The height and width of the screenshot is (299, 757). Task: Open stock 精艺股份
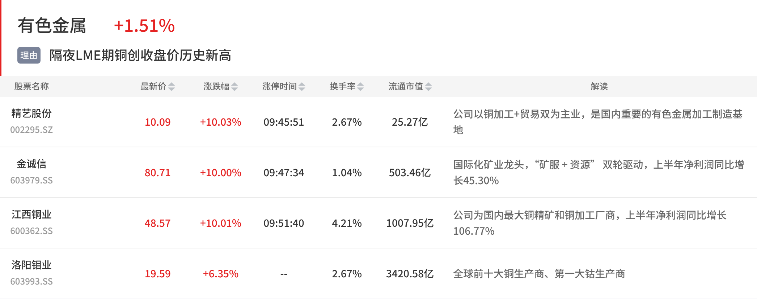pos(31,113)
